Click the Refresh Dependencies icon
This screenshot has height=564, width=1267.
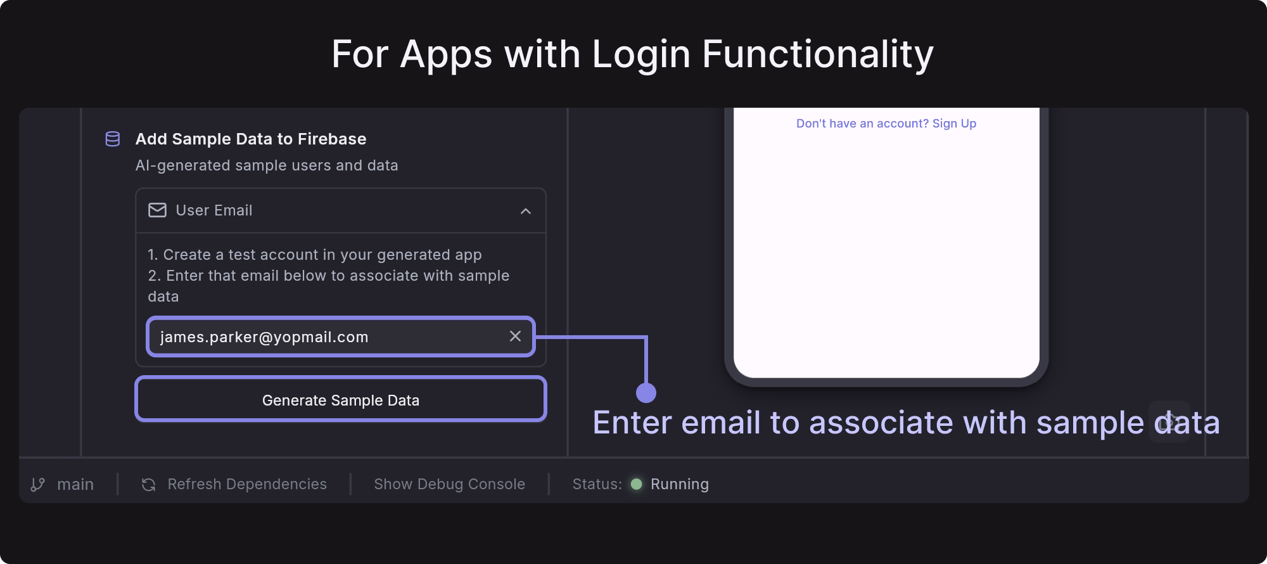pyautogui.click(x=149, y=484)
